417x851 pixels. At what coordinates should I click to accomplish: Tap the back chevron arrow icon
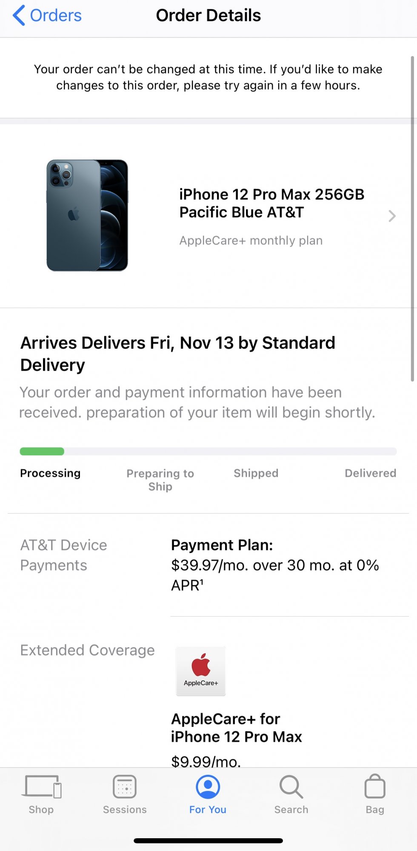pyautogui.click(x=19, y=16)
